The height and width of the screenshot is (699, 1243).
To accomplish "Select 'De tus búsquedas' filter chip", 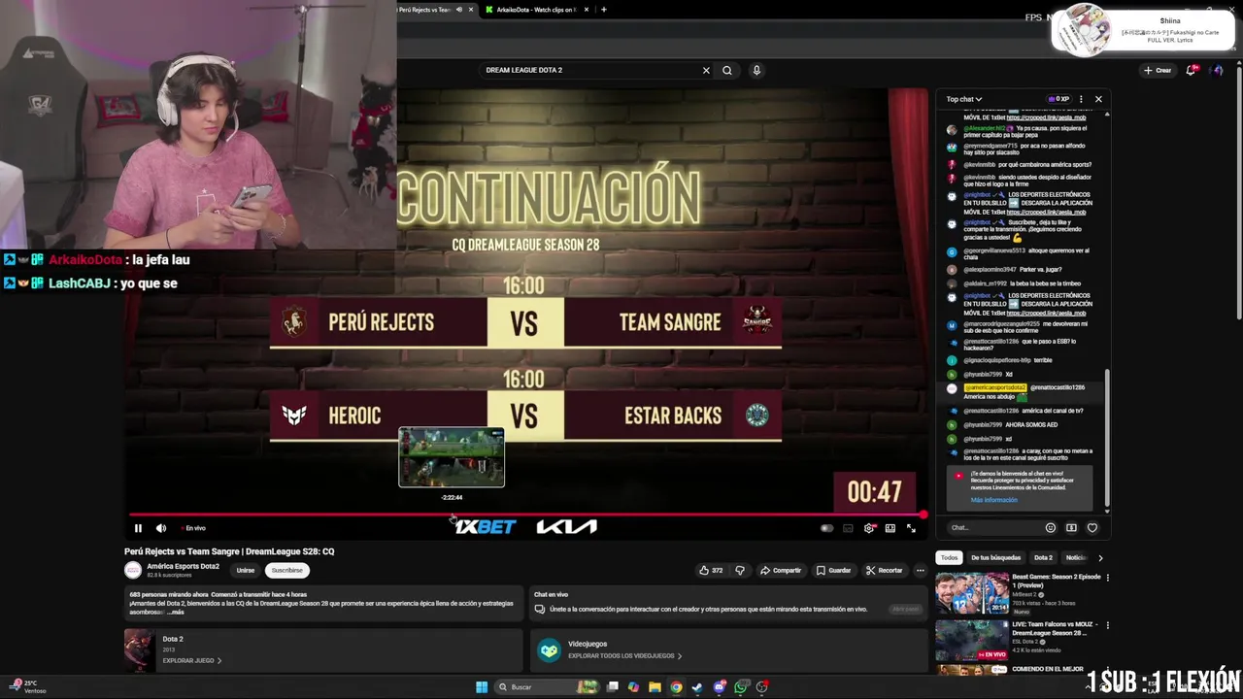I will (995, 557).
